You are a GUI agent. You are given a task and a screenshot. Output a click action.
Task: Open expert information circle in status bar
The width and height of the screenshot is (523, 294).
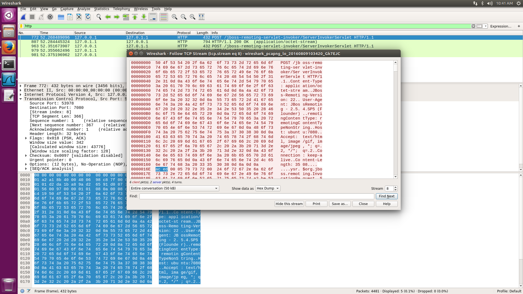(22, 291)
